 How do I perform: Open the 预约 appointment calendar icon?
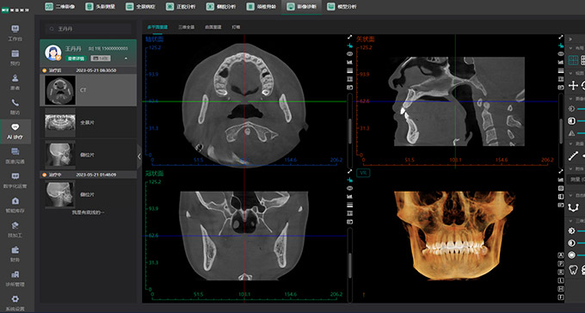[15, 58]
